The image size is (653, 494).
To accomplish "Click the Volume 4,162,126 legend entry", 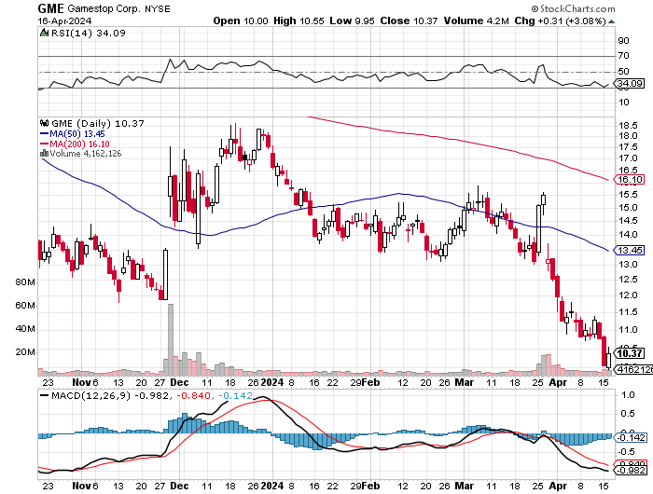I will pos(86,154).
